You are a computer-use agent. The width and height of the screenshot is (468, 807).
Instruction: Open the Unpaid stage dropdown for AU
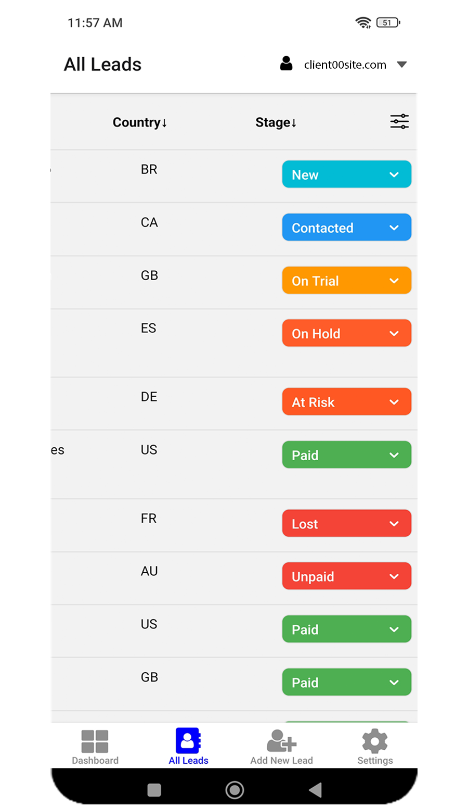(346, 576)
